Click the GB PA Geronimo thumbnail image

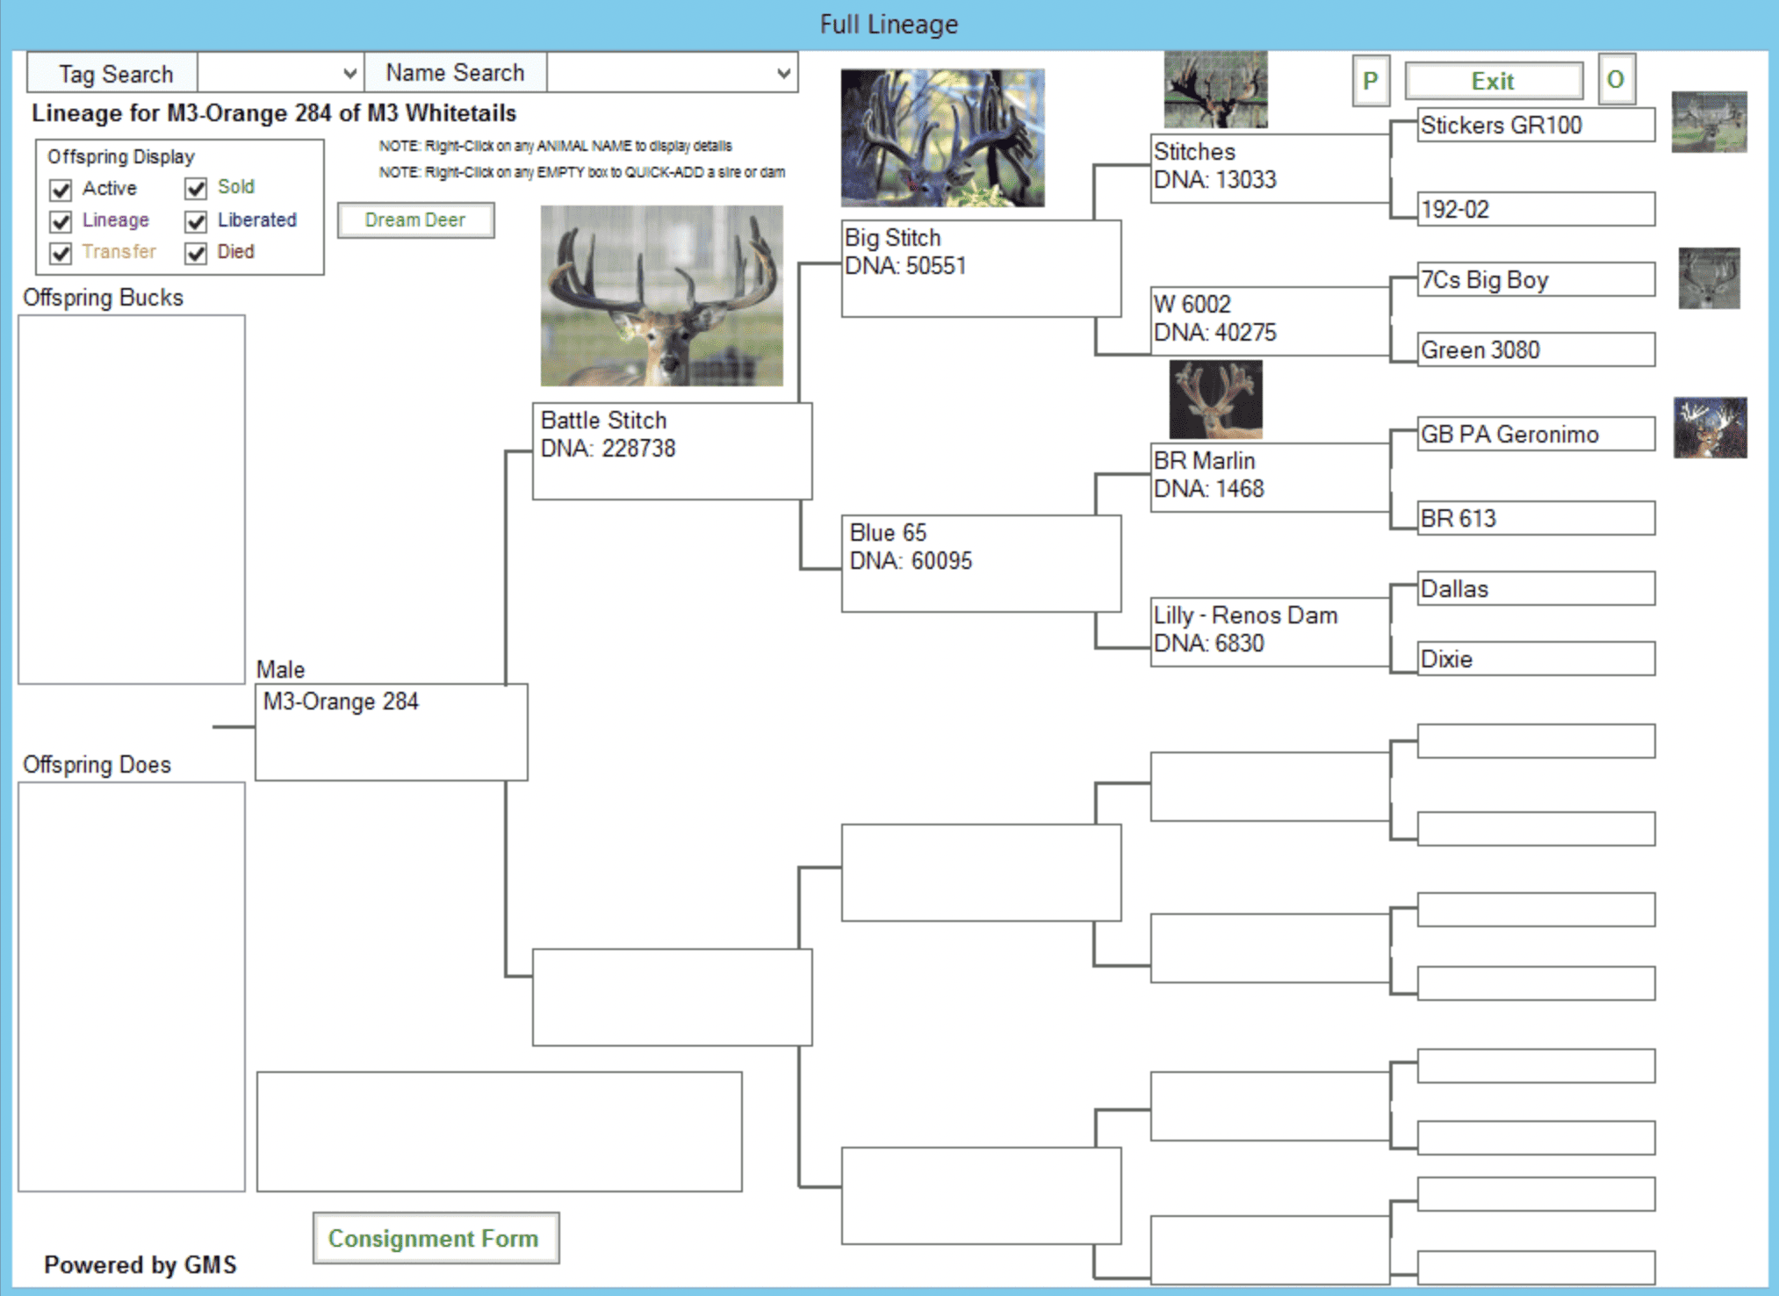pos(1709,428)
